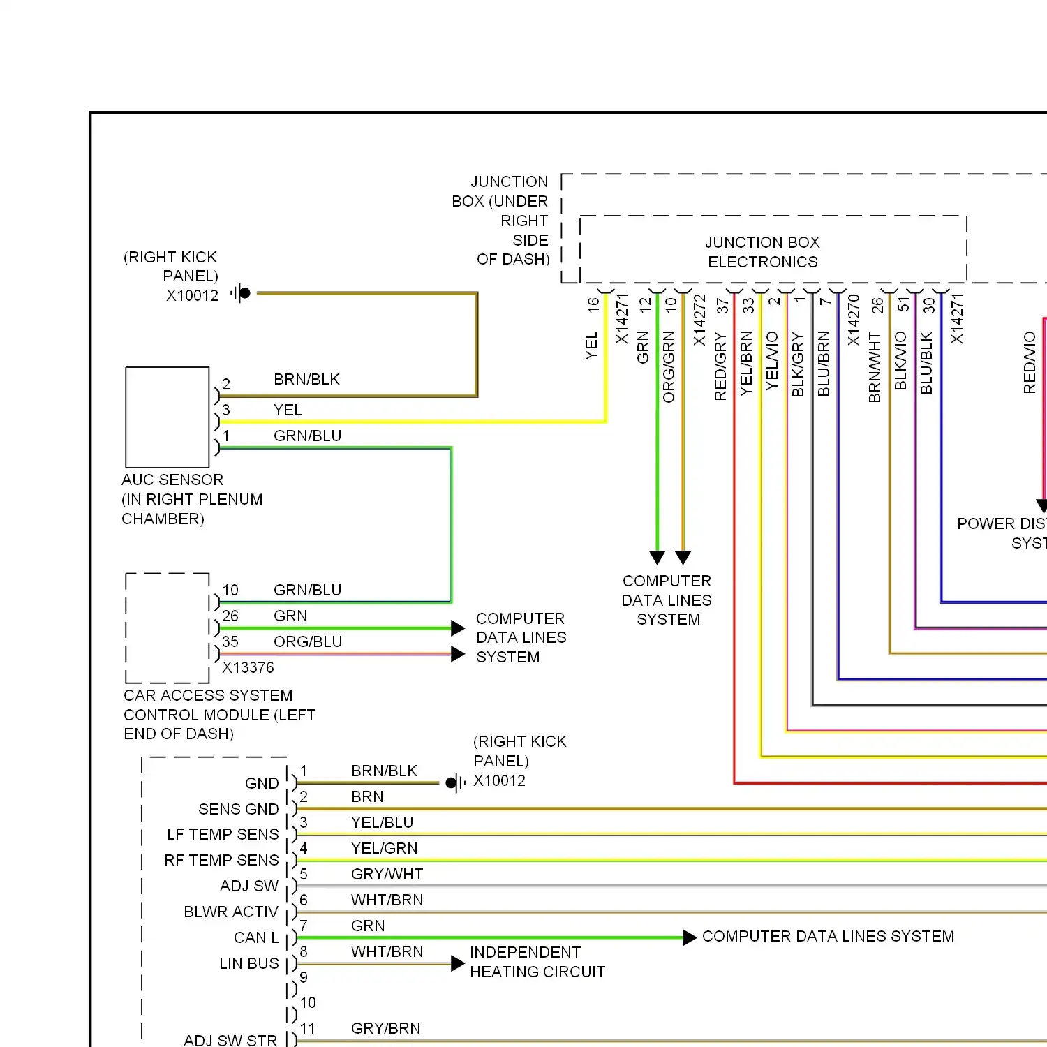Image resolution: width=1047 pixels, height=1047 pixels.
Task: Select the X14272 connector label
Action: (699, 320)
